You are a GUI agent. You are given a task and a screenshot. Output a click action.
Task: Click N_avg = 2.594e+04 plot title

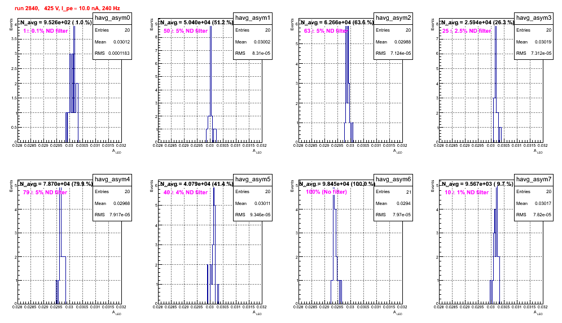(x=477, y=22)
